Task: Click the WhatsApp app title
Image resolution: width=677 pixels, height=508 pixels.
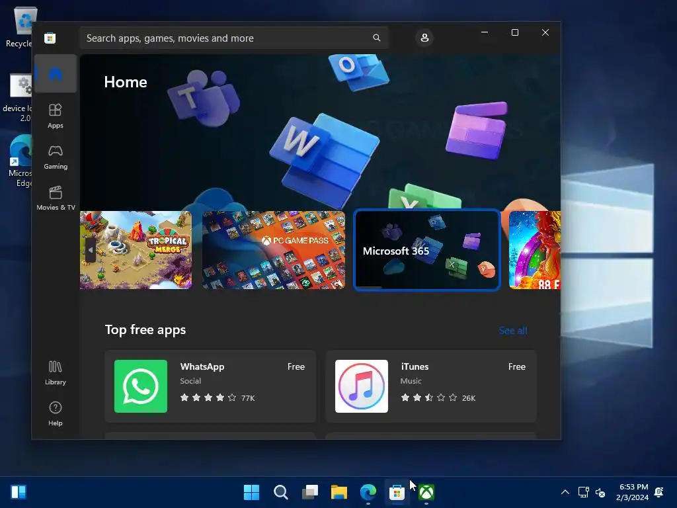Action: 202,366
